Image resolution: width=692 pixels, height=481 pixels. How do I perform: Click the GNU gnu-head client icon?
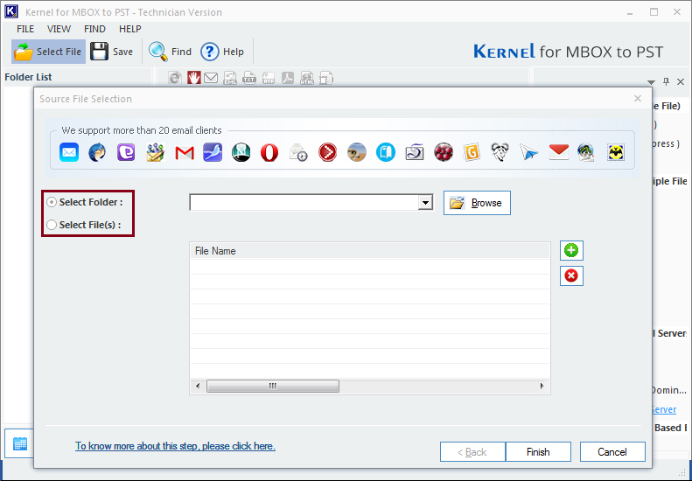500,153
